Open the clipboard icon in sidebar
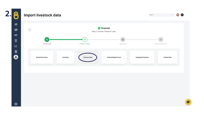204x115 pixels. [16, 51]
